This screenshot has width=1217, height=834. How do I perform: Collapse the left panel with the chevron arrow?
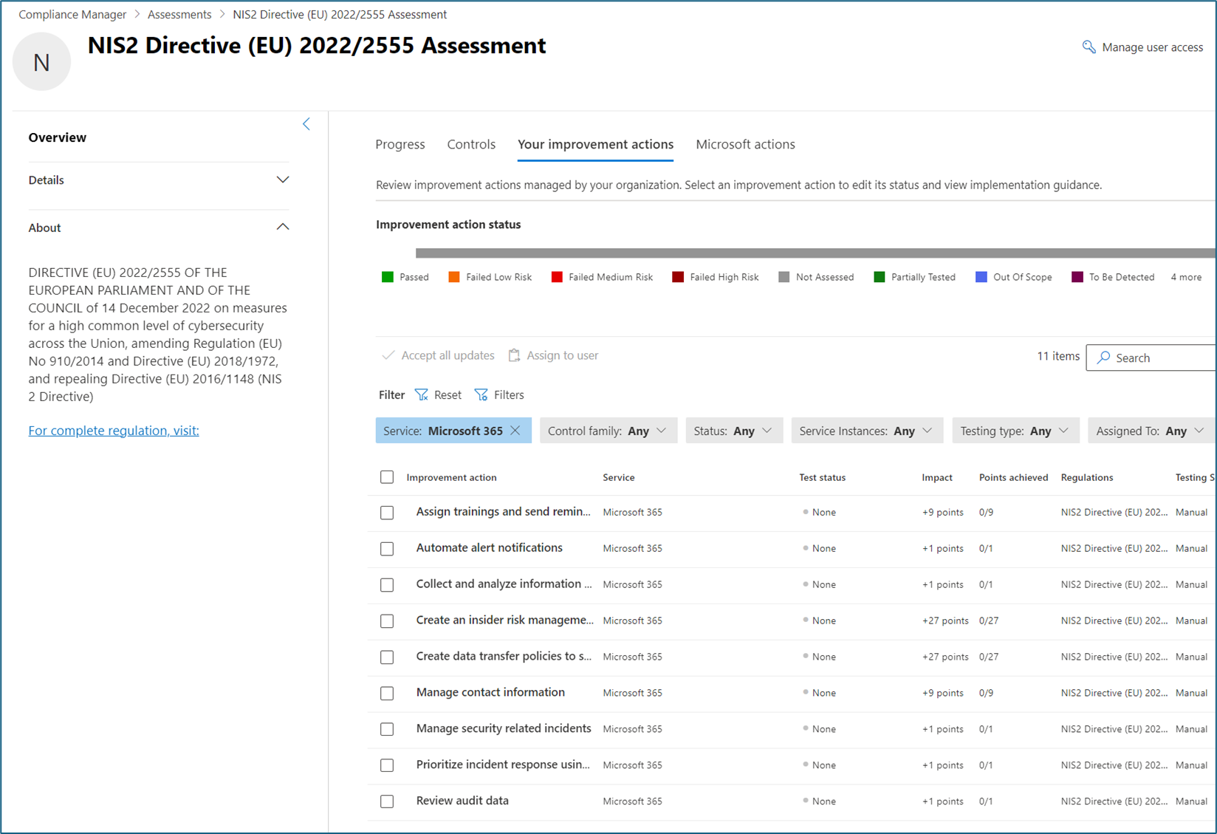click(306, 124)
